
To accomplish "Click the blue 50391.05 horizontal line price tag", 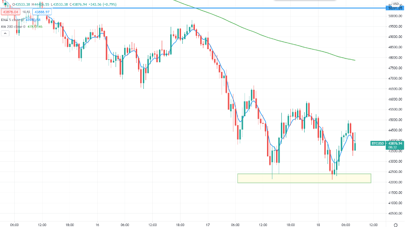I will 395,8.
